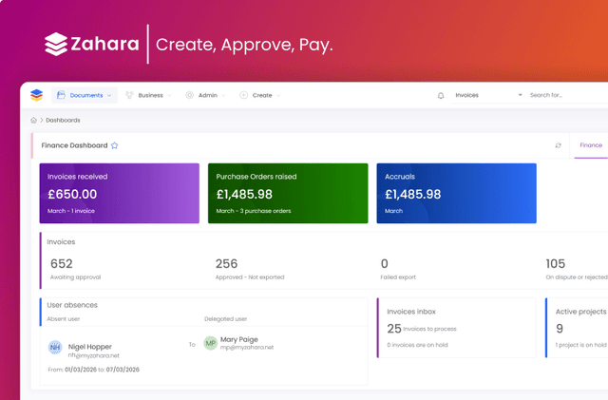Open the Invoices search-type dropdown
The height and width of the screenshot is (400, 608).
click(488, 95)
